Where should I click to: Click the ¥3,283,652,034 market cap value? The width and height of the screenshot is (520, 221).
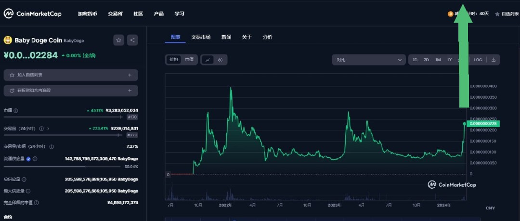[122, 111]
